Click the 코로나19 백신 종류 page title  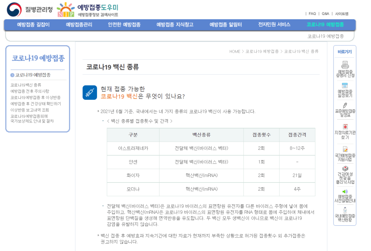(x=112, y=67)
